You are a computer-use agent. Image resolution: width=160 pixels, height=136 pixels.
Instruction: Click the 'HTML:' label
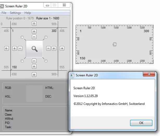point(50,88)
